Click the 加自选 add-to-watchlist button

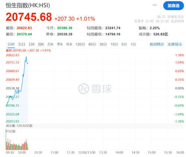point(173,6)
